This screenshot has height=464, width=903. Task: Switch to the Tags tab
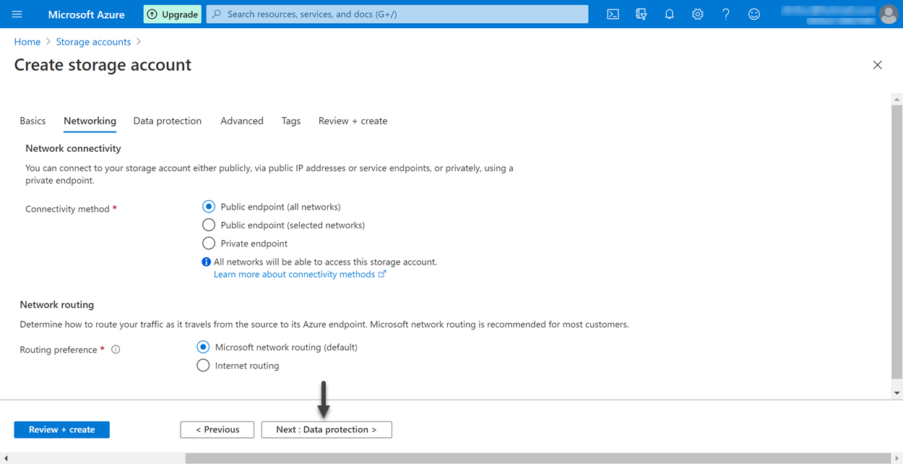291,121
